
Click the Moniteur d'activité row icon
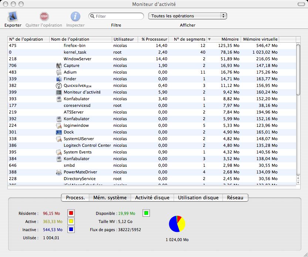click(59, 92)
